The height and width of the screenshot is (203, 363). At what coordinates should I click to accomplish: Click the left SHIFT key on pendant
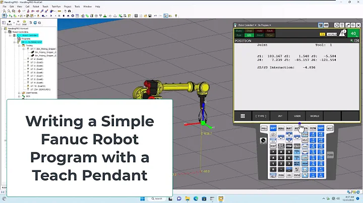pos(273,128)
